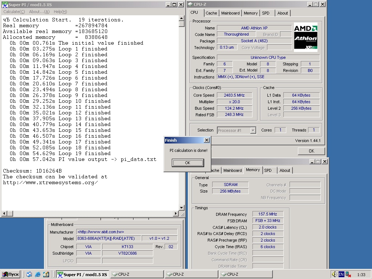This screenshot has height=279, width=372.
Task: Click the first quick launch icon
Action: 29,275
